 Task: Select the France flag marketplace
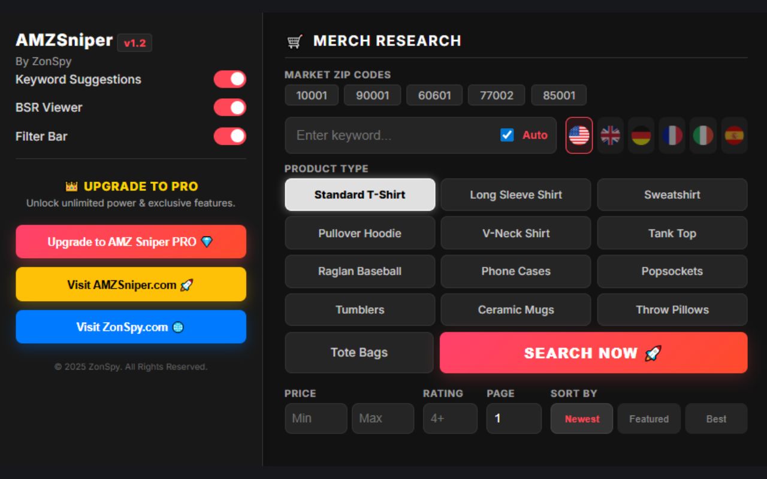click(x=672, y=135)
